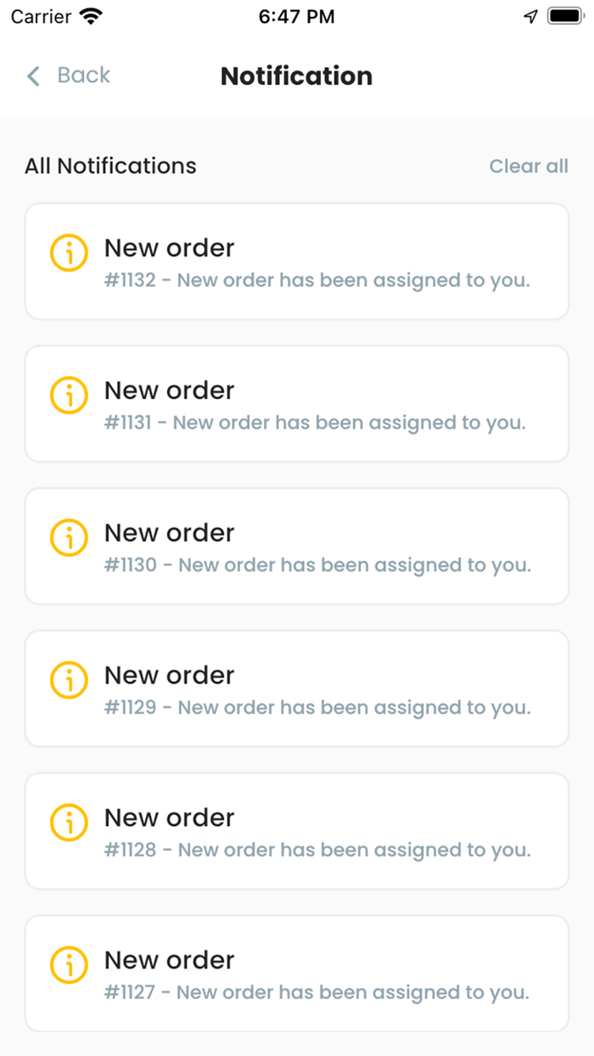This screenshot has width=594, height=1056.
Task: Click the info icon on order #1132 notification
Action: (69, 252)
